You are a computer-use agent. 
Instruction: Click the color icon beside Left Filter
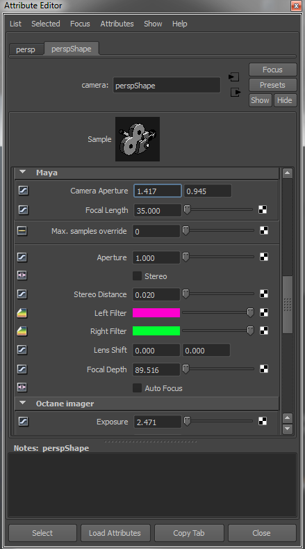[x=22, y=312]
